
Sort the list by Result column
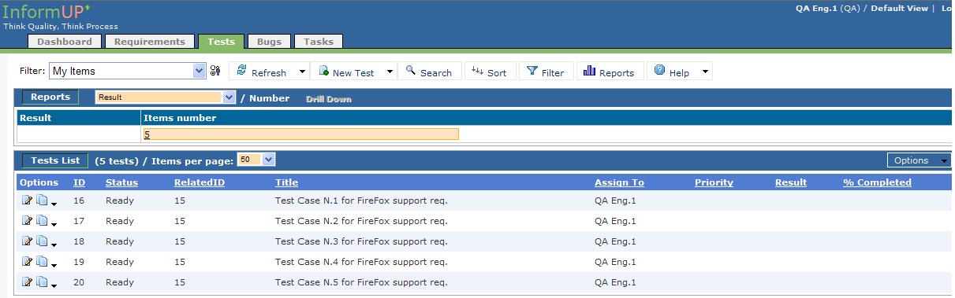pyautogui.click(x=791, y=182)
